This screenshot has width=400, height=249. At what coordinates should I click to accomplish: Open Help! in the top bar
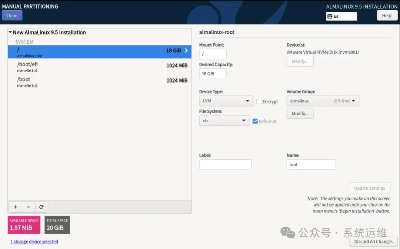(387, 16)
